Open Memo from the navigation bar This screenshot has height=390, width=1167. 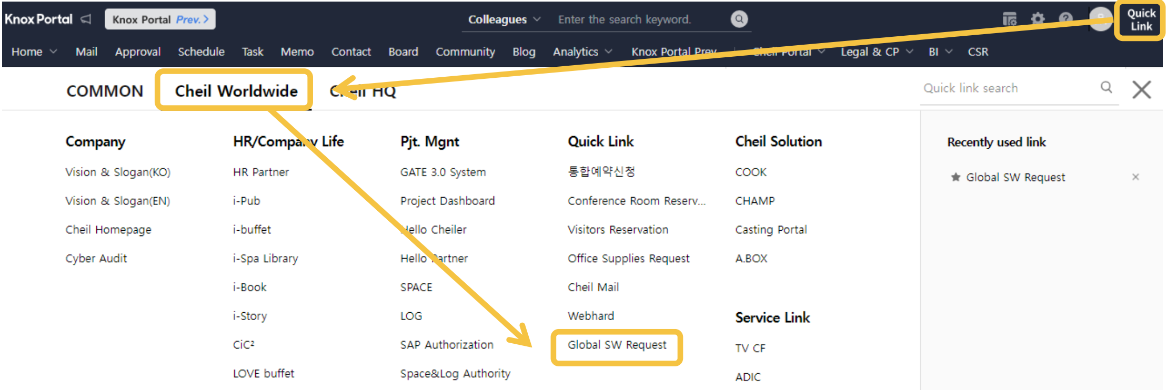(x=297, y=52)
